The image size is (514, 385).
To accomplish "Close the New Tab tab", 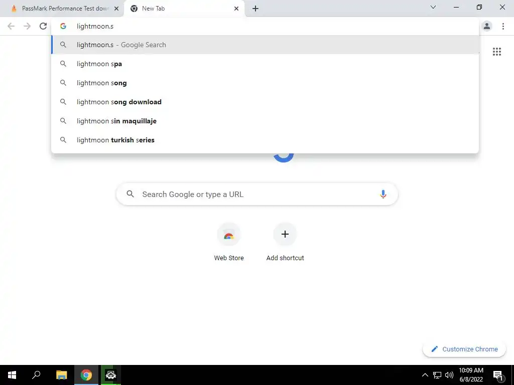I will (236, 9).
